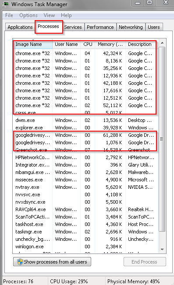174x285 pixels.
Task: Click the Host Proc... description cell
Action: click(x=141, y=224)
